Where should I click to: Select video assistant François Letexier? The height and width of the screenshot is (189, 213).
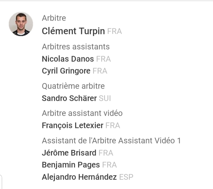(x=72, y=126)
